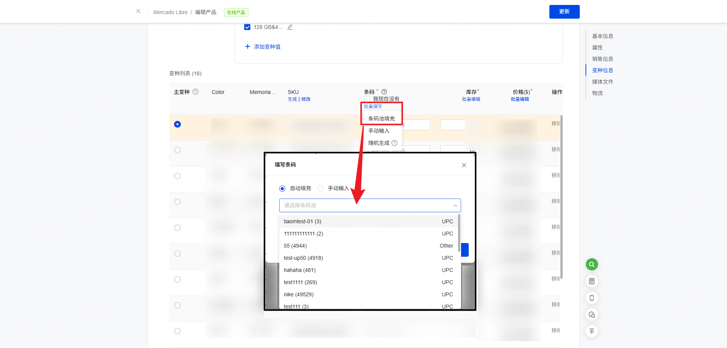Uncheck the 128 GB&4 variant checkbox

tap(247, 27)
